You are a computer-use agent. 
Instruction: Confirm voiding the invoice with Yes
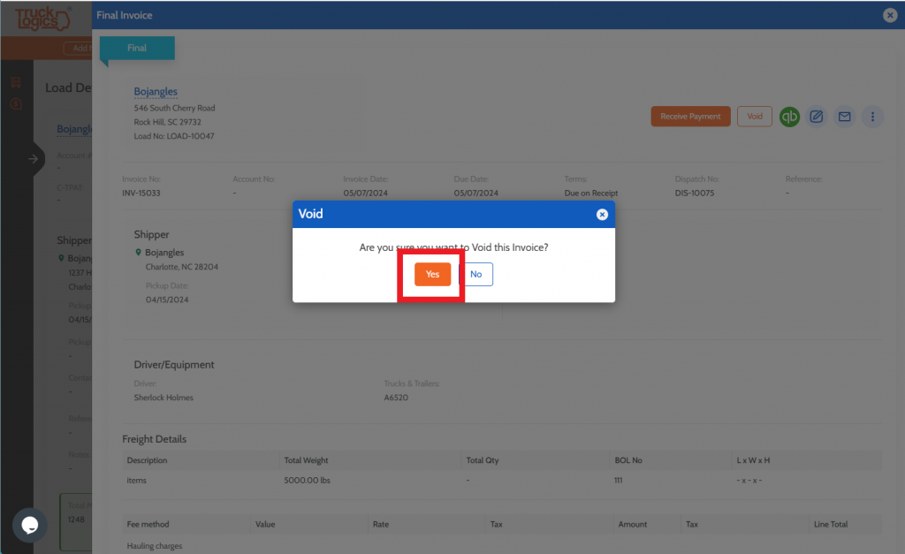(432, 274)
